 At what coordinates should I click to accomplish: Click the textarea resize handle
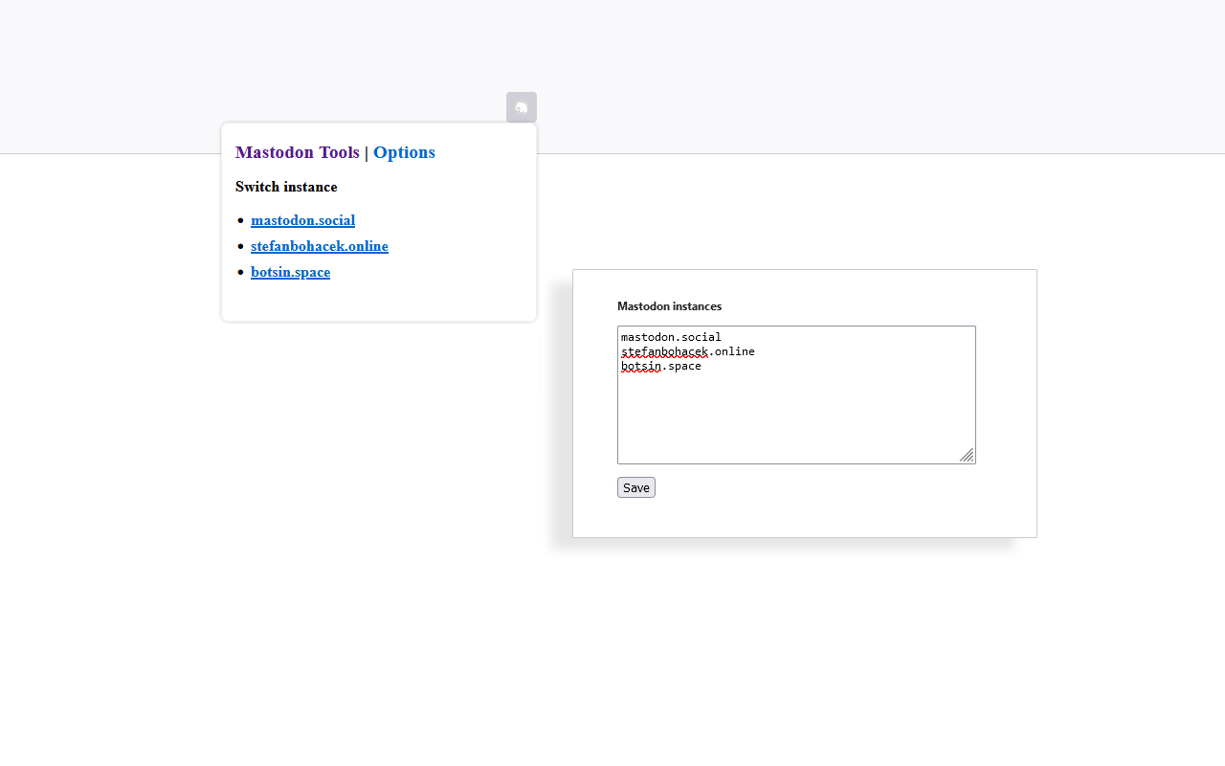tap(967, 455)
